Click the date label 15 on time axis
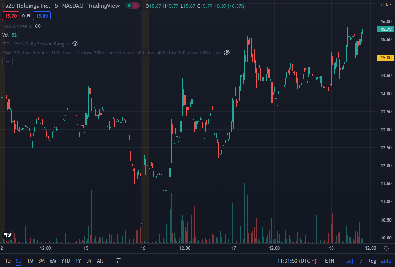The width and height of the screenshot is (395, 267). pyautogui.click(x=86, y=248)
